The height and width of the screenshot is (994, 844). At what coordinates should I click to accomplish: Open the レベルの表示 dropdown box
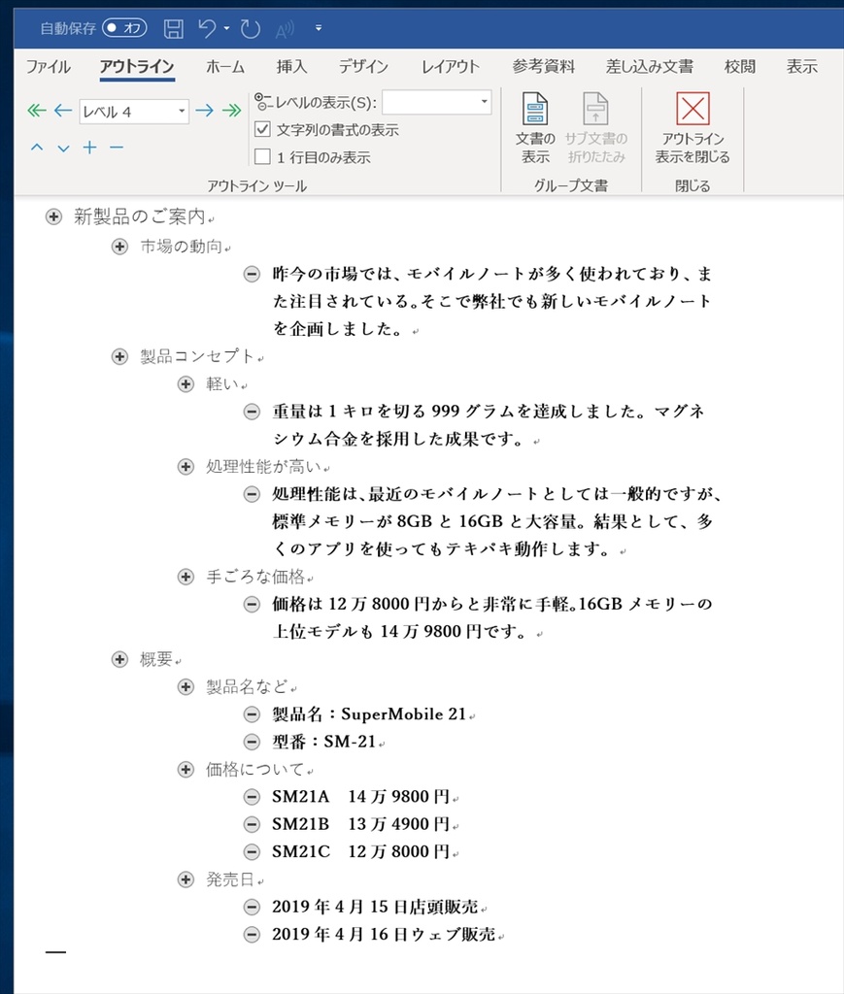(436, 102)
